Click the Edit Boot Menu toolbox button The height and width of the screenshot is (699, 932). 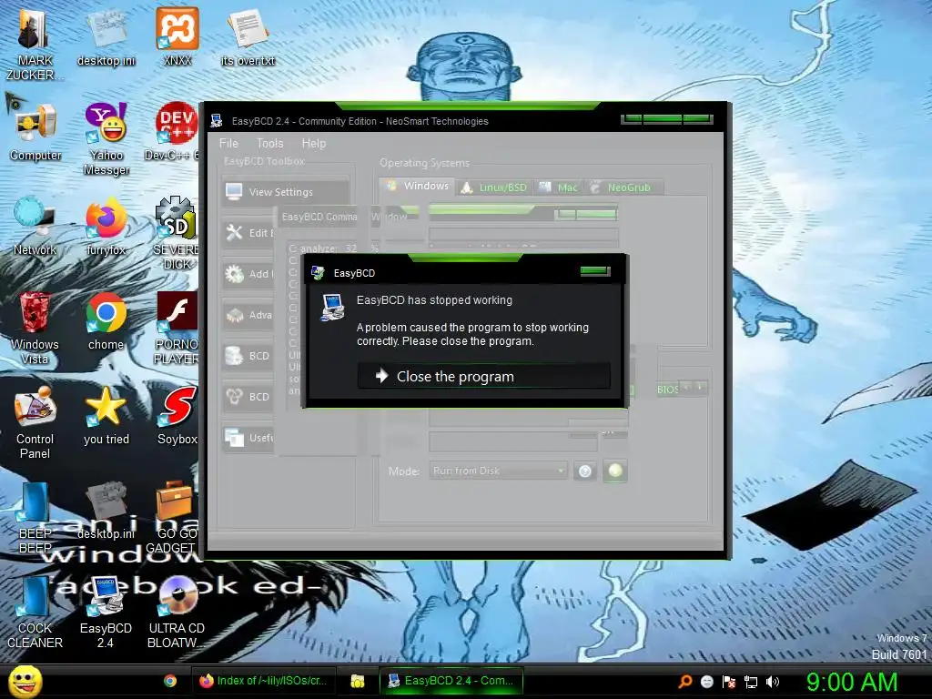(x=248, y=232)
